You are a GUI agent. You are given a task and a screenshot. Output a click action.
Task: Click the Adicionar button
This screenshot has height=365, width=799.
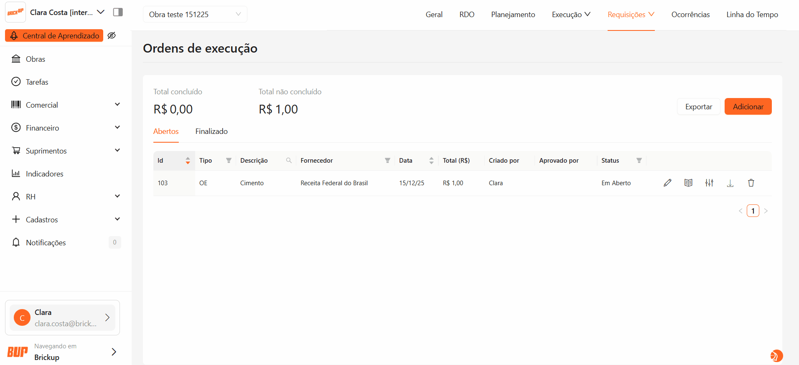748,106
